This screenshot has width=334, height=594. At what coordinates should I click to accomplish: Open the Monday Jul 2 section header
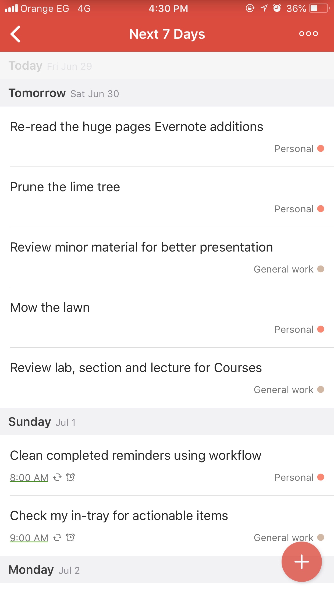(44, 570)
